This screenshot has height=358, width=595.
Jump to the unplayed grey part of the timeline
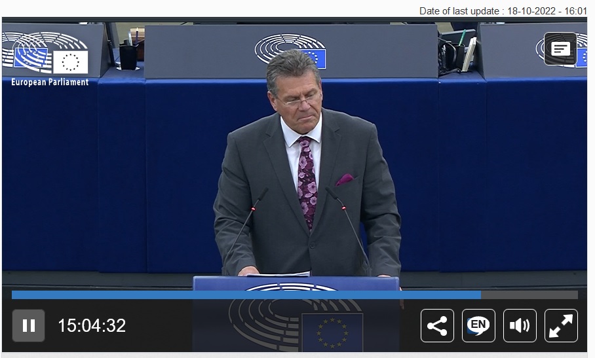pos(529,295)
